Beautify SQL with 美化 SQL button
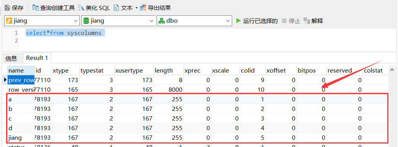This screenshot has width=398, height=147. point(94,8)
